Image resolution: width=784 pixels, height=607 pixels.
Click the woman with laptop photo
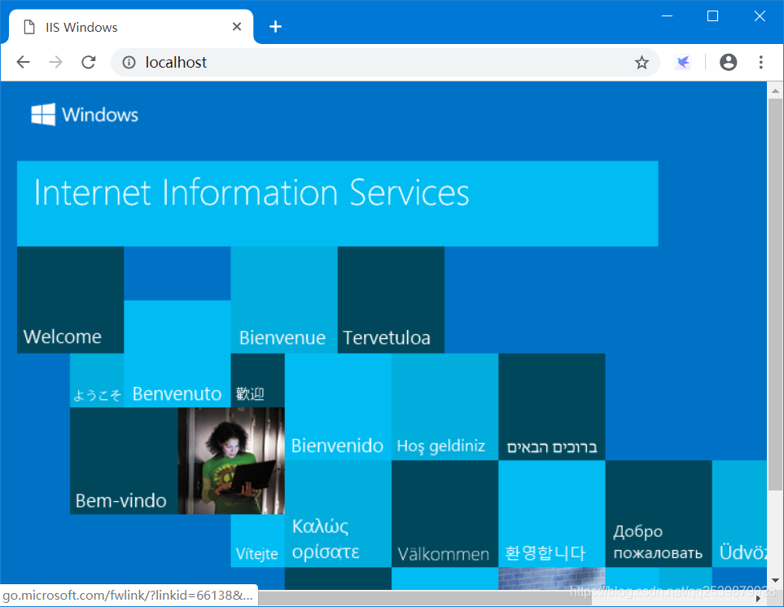click(x=231, y=461)
